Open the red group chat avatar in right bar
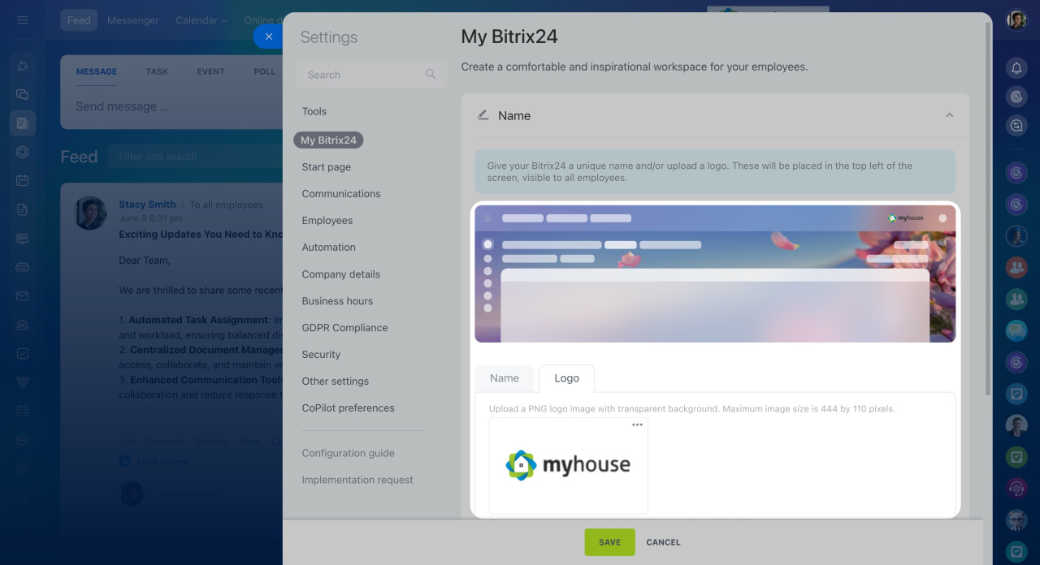The width and height of the screenshot is (1040, 565). pyautogui.click(x=1016, y=267)
